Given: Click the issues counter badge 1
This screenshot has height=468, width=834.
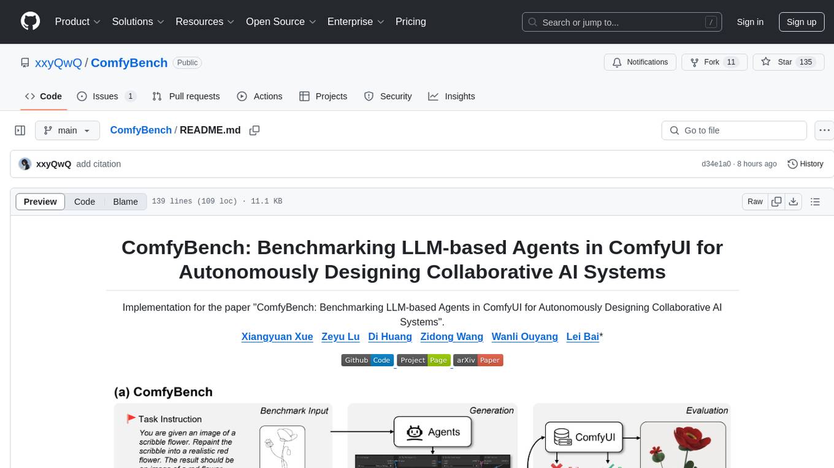Looking at the screenshot, I should tap(130, 96).
